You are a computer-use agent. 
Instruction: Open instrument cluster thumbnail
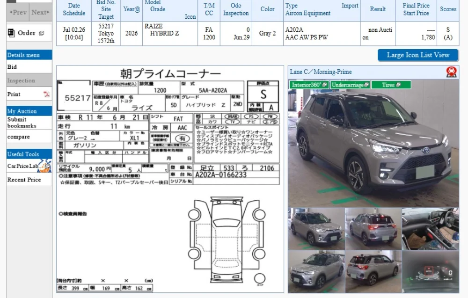coord(431,271)
